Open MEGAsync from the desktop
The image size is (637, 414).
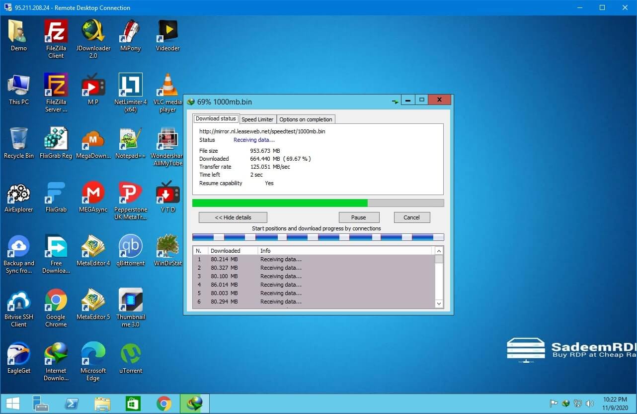point(93,194)
